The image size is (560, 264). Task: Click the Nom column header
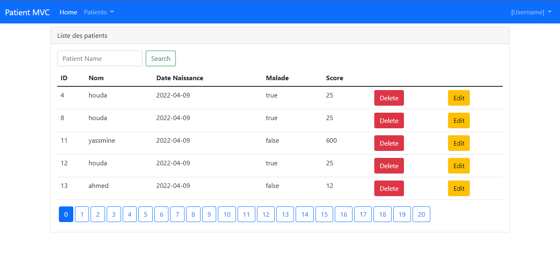96,78
